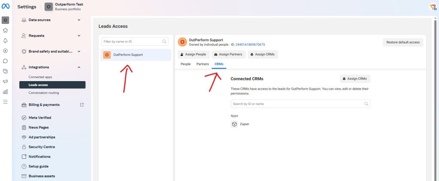
Task: Collapse the Integrations section
Action: click(79, 67)
